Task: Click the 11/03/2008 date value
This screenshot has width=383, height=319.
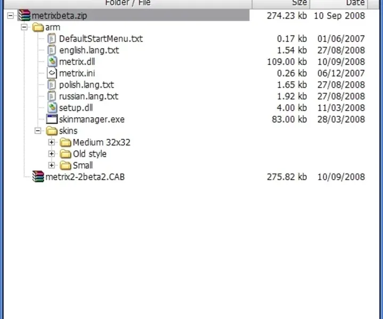Action: click(x=341, y=108)
